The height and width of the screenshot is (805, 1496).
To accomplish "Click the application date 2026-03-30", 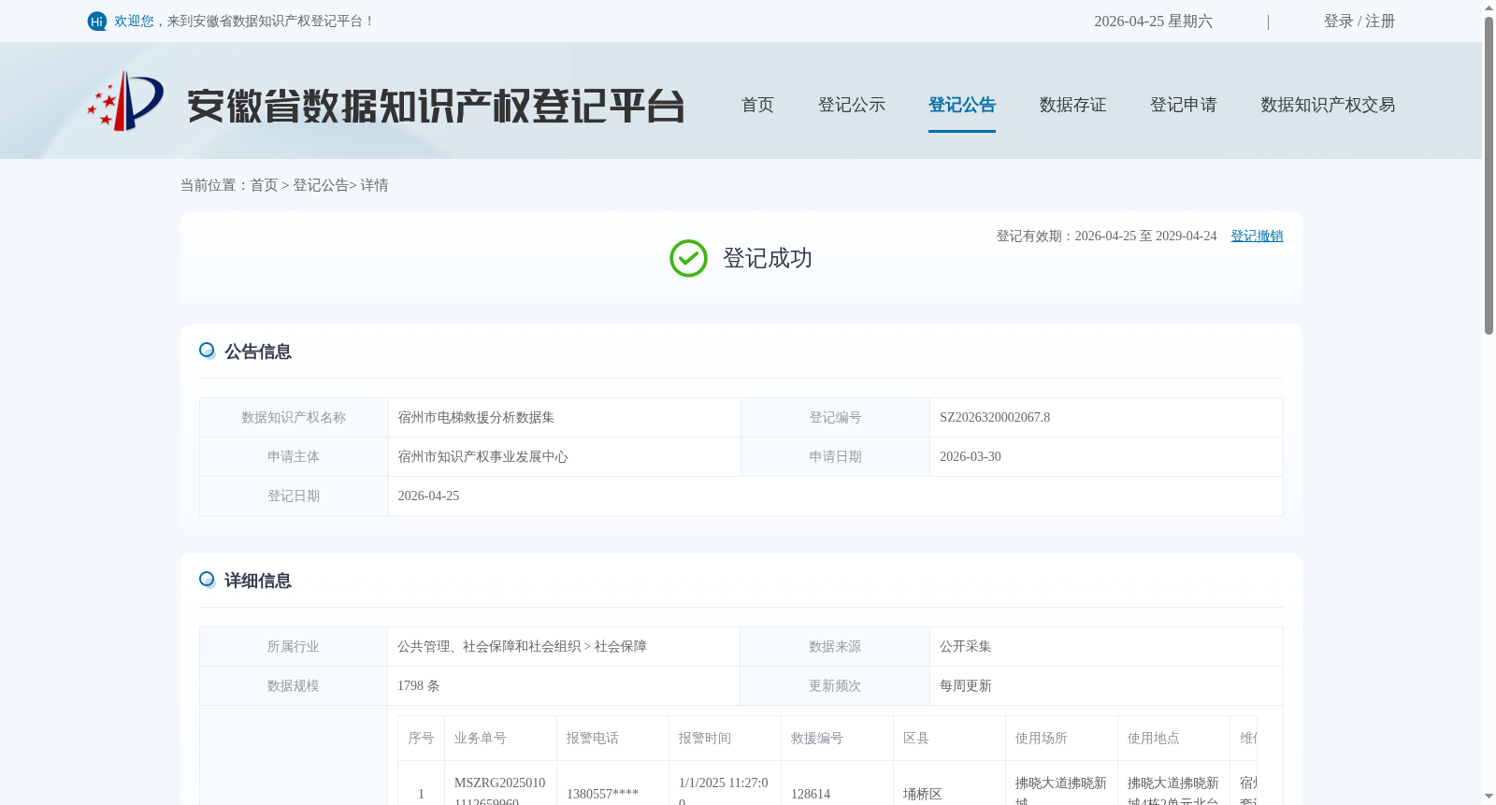I will point(970,456).
